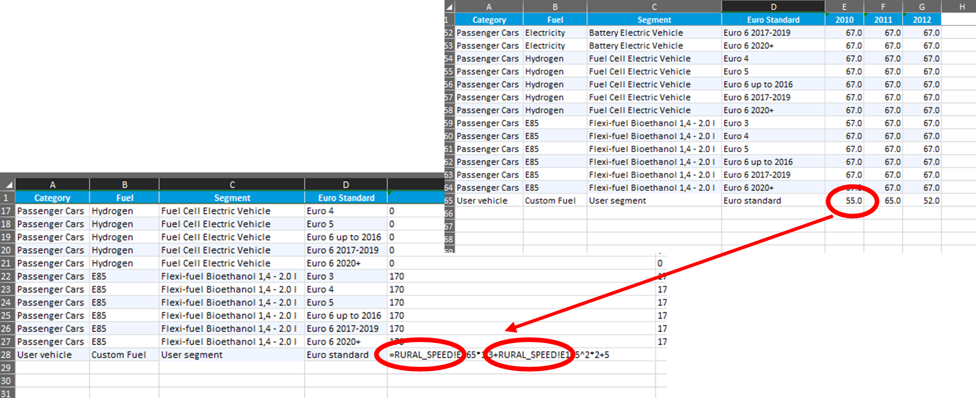Screen dimensions: 976x398
Task: Select column H header in right spreadsheet
Action: pyautogui.click(x=962, y=7)
